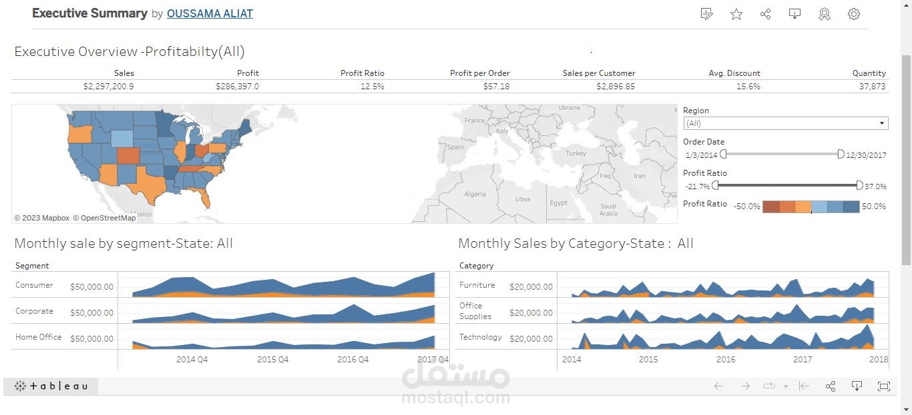Click the 2016 axis label in category chart
Image resolution: width=912 pixels, height=415 pixels.
pos(726,360)
